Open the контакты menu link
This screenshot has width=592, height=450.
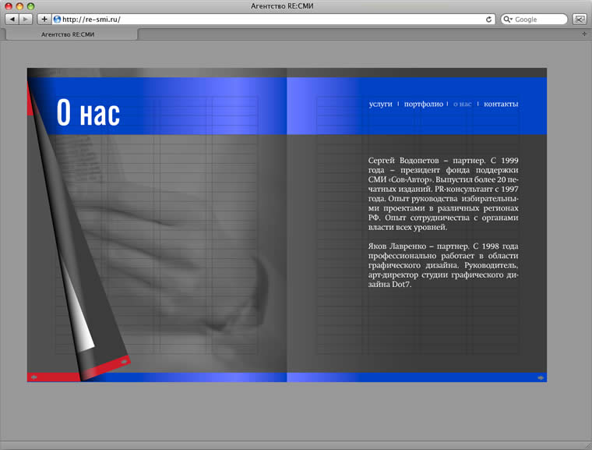[x=501, y=104]
